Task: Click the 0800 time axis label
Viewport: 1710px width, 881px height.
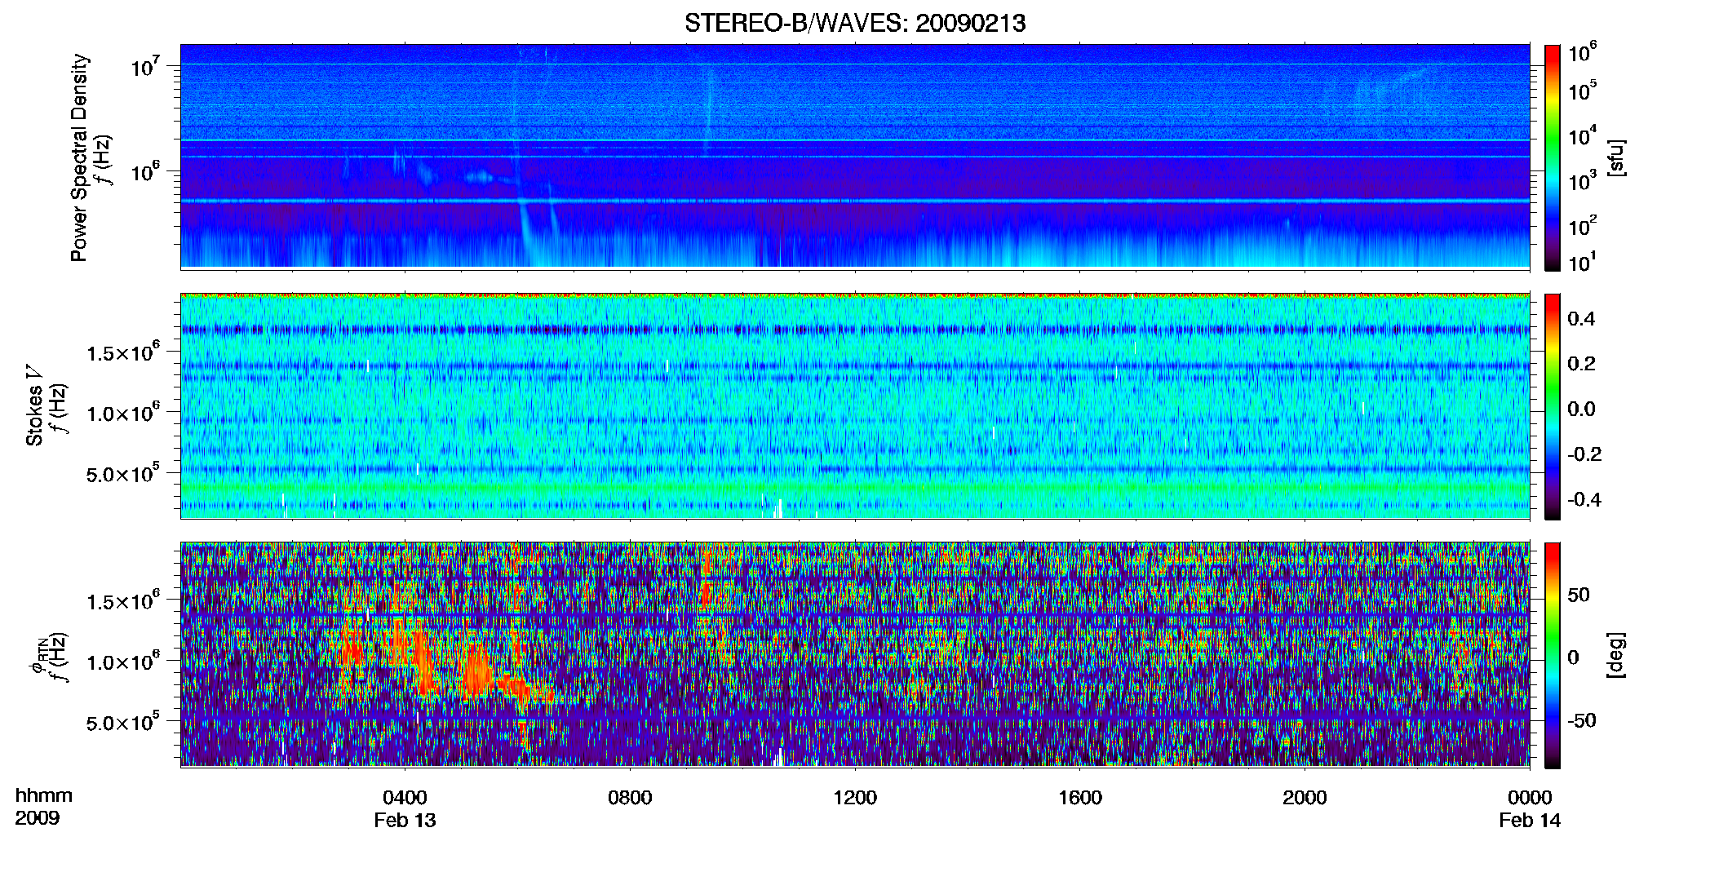Action: pyautogui.click(x=630, y=798)
